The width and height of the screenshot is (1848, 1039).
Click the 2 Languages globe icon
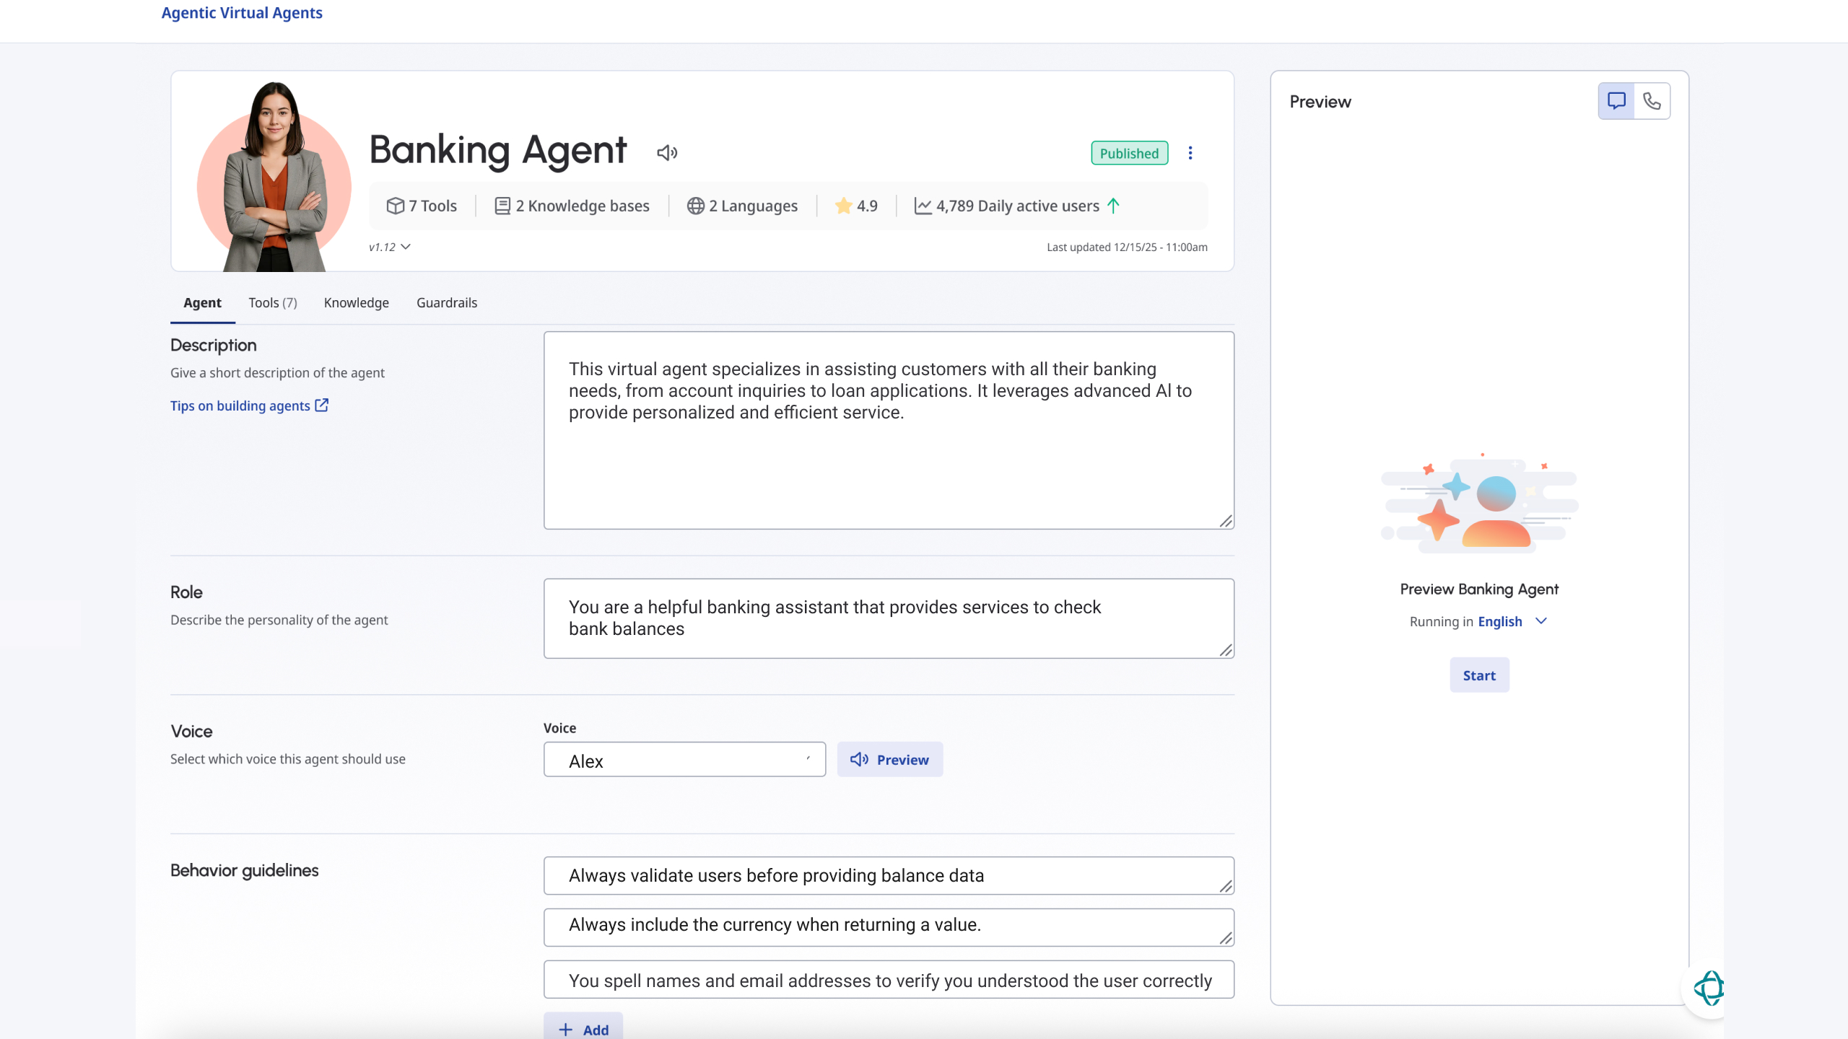[x=695, y=206]
